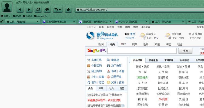
Task: Select the 地图 search tab
Action: pyautogui.click(x=180, y=44)
